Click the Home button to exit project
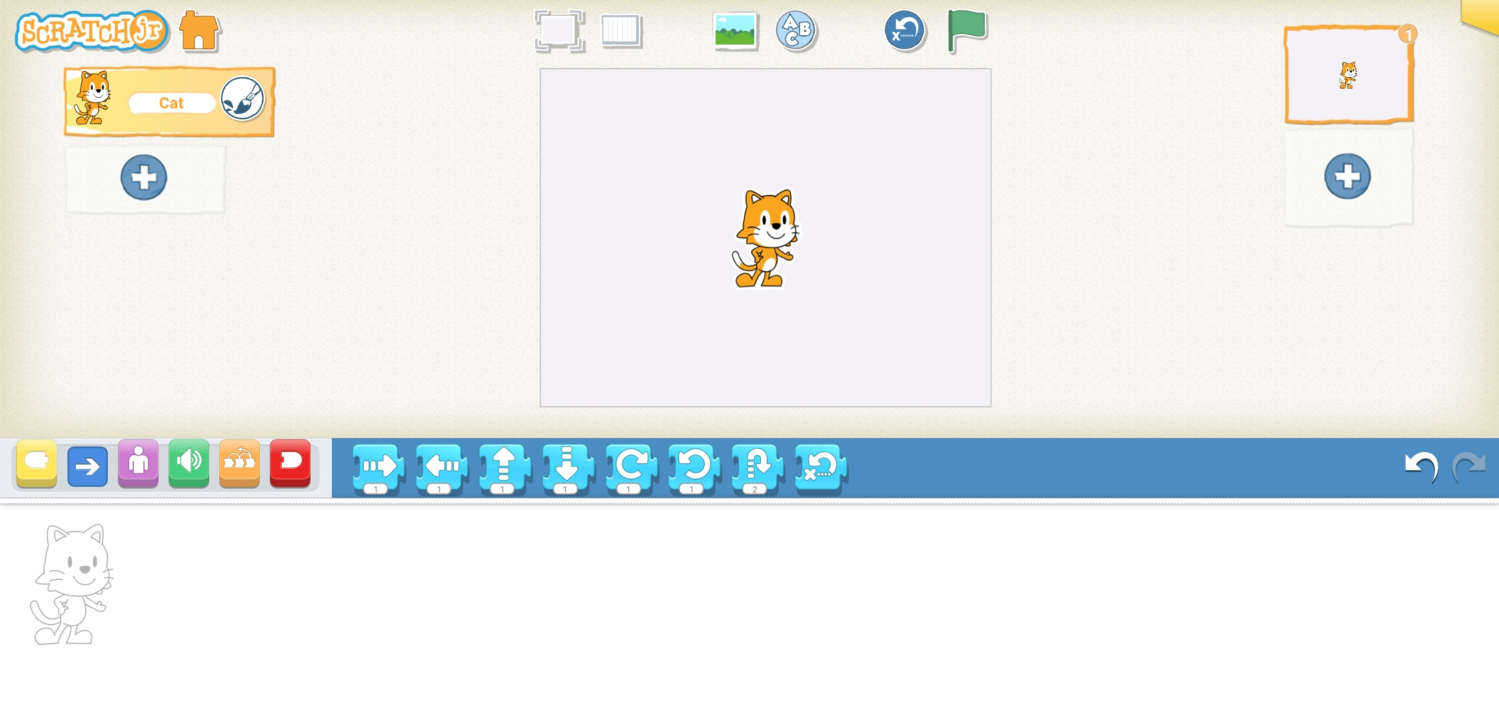1499x717 pixels. tap(199, 31)
